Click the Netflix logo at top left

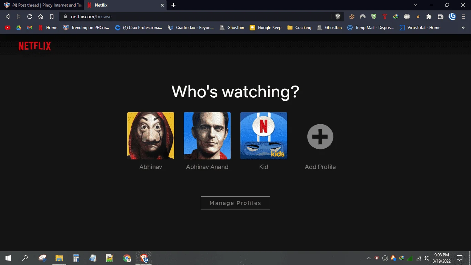(x=35, y=46)
